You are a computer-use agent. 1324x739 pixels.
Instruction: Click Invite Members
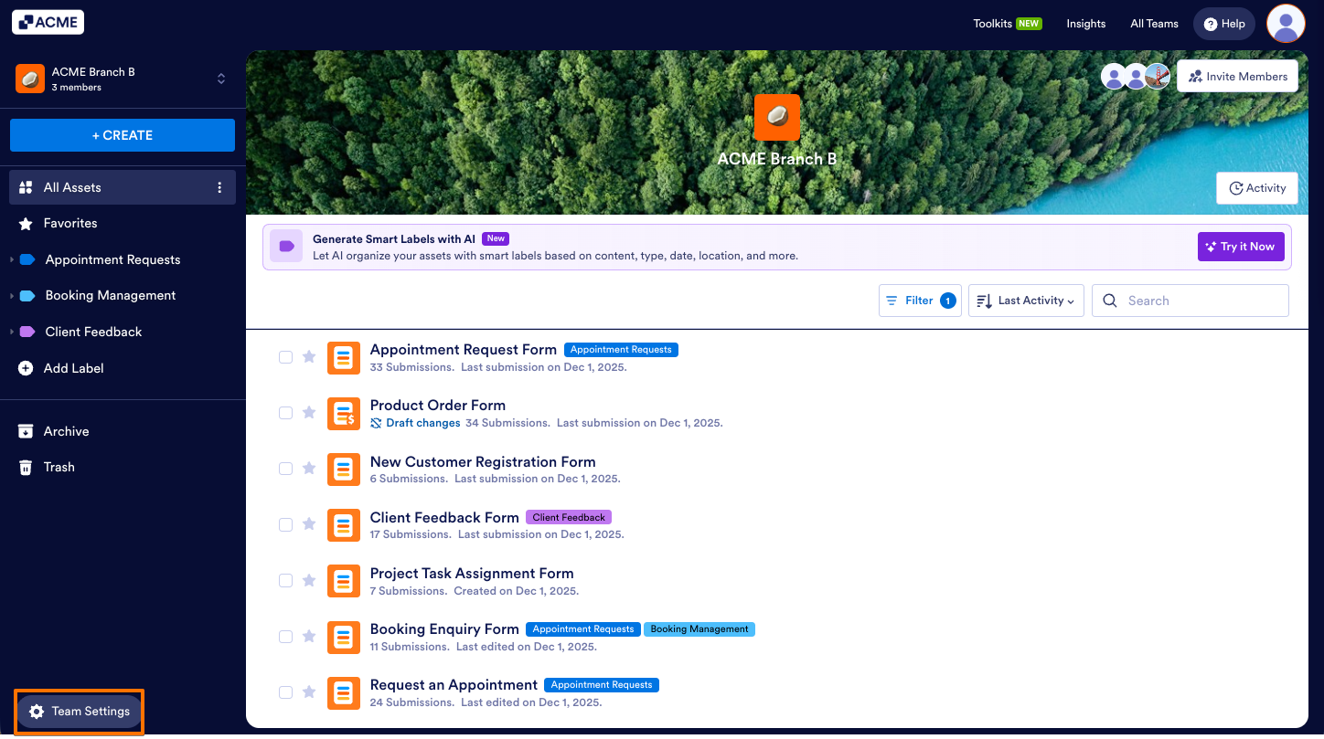click(x=1237, y=77)
